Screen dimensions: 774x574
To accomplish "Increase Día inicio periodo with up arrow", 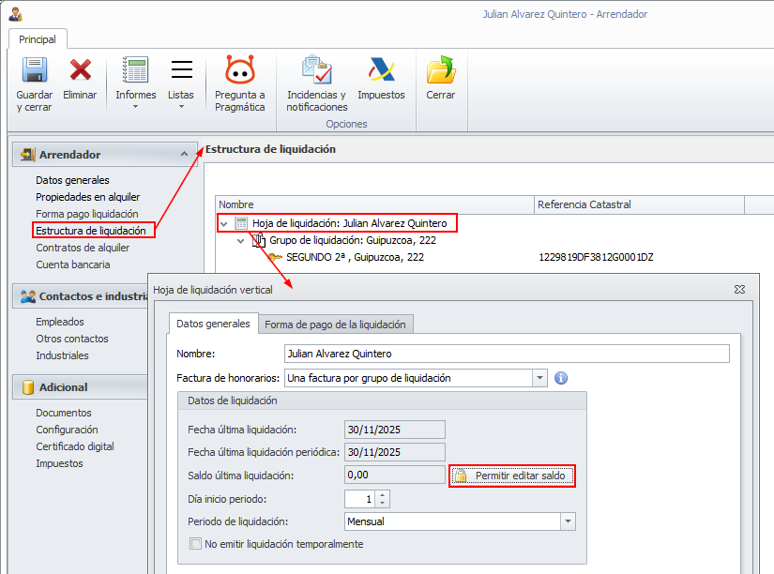I will pyautogui.click(x=383, y=495).
